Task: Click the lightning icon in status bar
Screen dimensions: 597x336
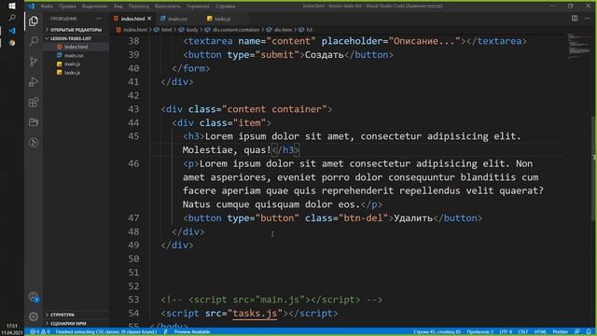Action: coord(166,332)
